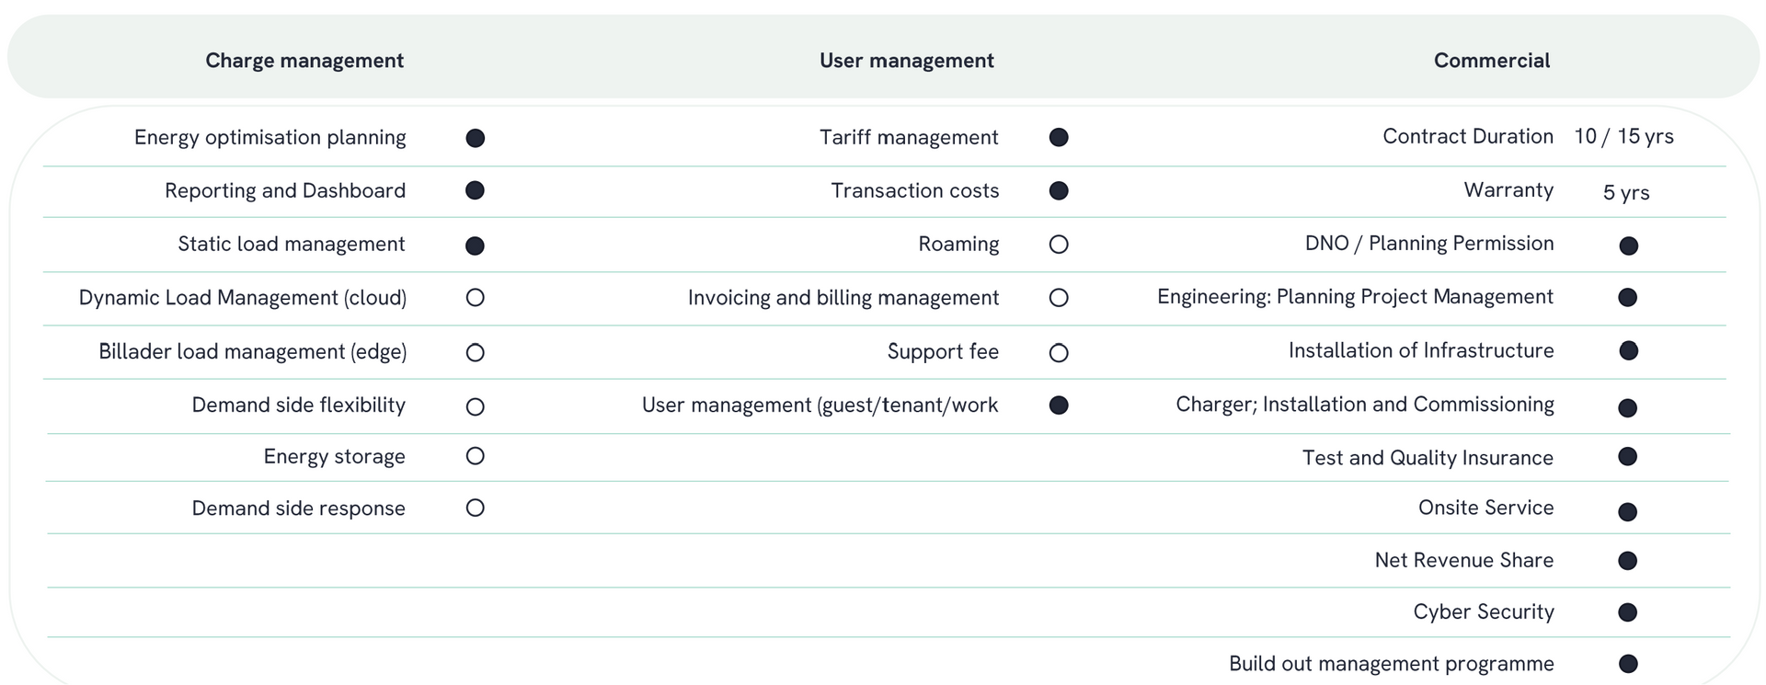Click the empty circle for Energy storage
Screen dimensions: 1766x685
click(476, 456)
